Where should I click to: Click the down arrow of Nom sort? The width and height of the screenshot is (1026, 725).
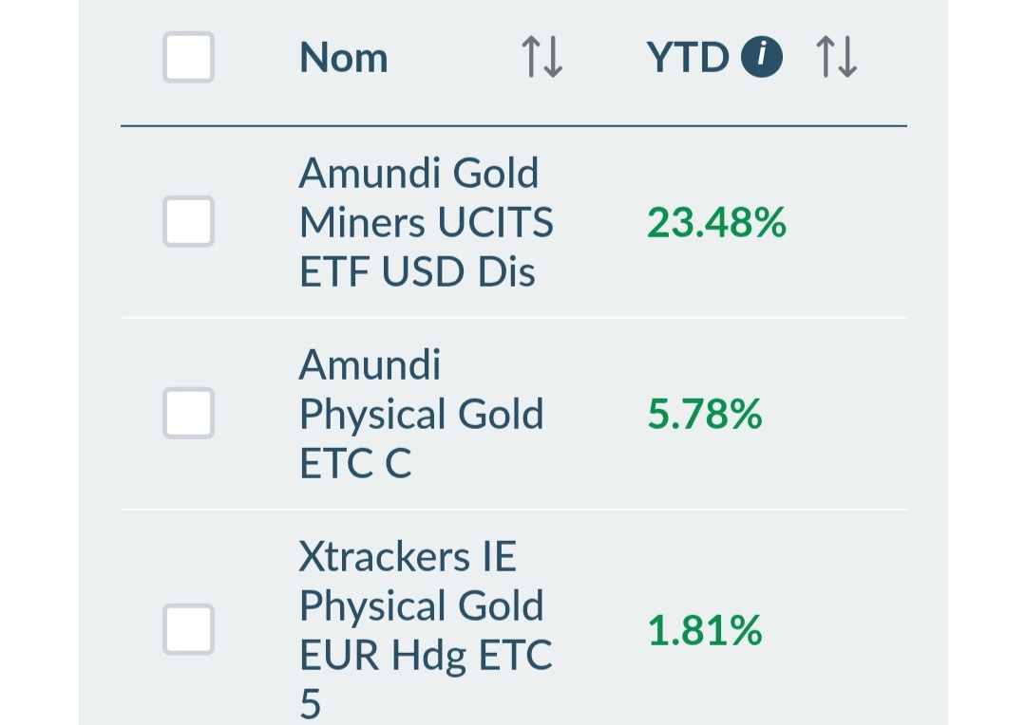coord(554,58)
